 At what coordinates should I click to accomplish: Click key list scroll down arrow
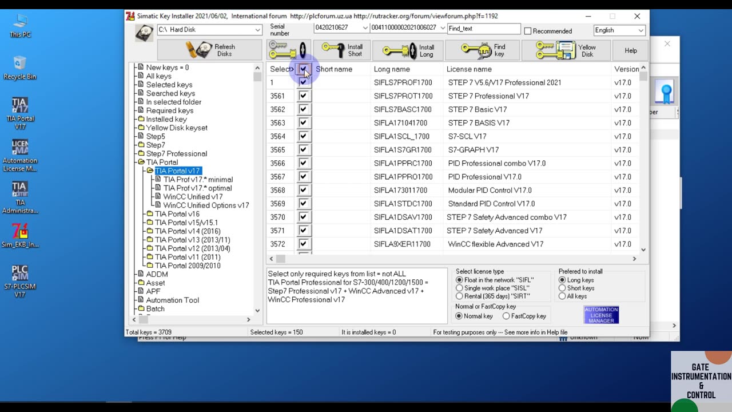643,249
